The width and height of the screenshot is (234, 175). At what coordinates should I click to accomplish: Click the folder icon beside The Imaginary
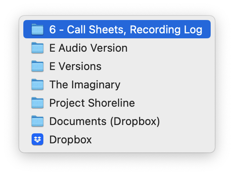click(37, 85)
